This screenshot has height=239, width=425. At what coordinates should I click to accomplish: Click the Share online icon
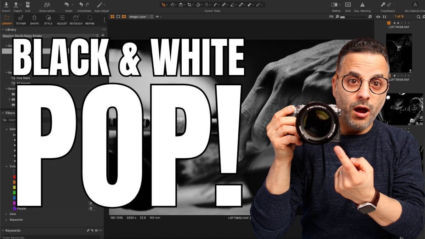coord(47,5)
